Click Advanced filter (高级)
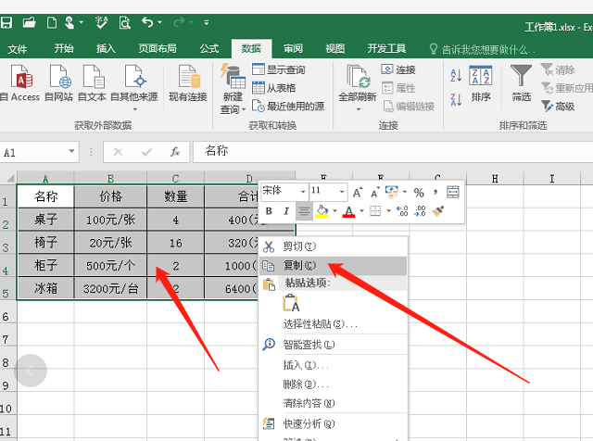 [558, 107]
